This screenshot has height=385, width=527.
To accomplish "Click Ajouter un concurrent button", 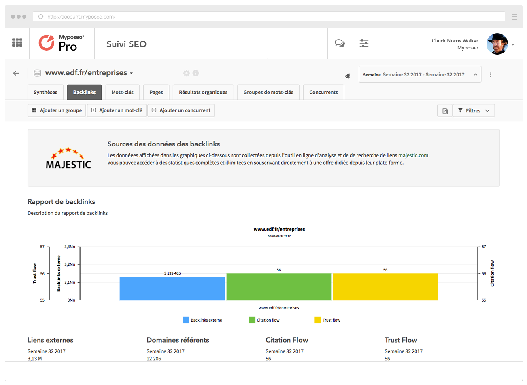I will coord(181,110).
